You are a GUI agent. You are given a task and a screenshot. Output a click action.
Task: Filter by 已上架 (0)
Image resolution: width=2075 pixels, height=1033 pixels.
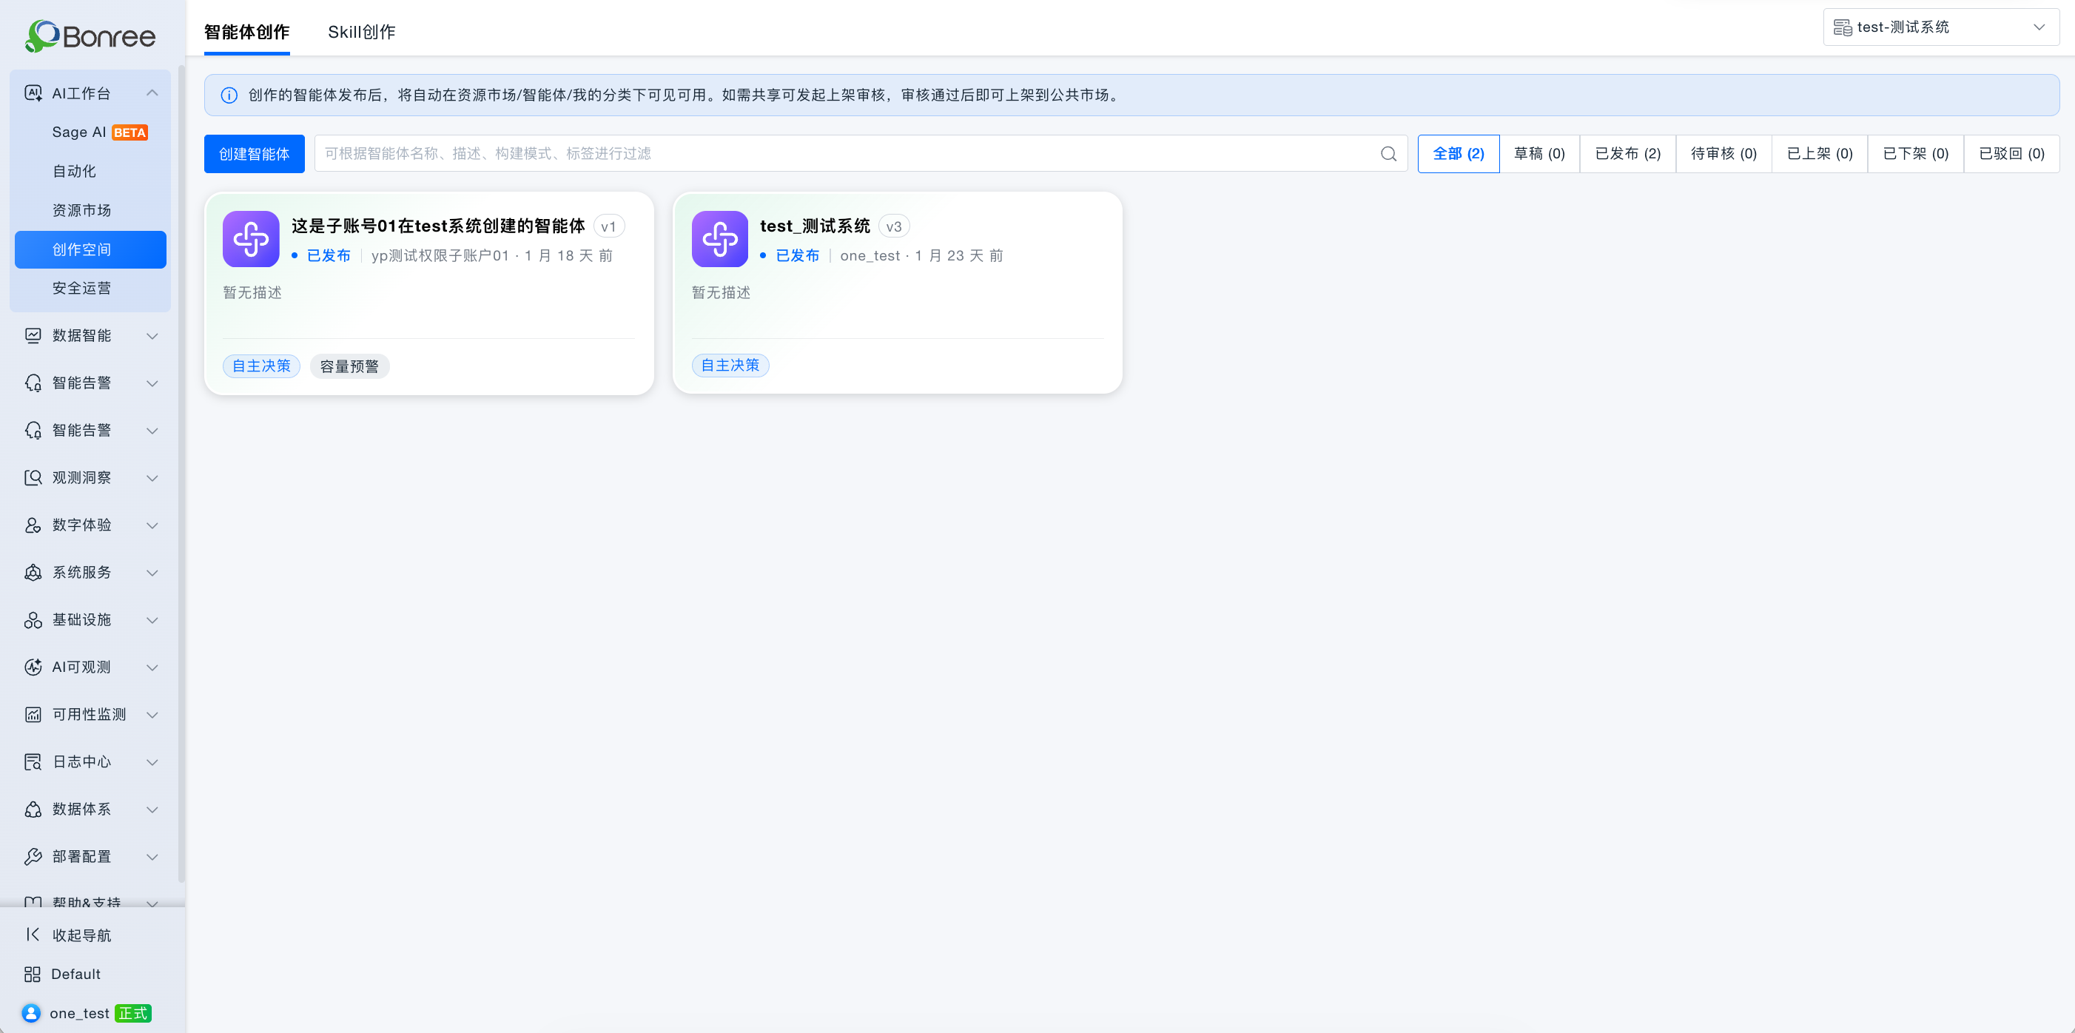pos(1820,154)
